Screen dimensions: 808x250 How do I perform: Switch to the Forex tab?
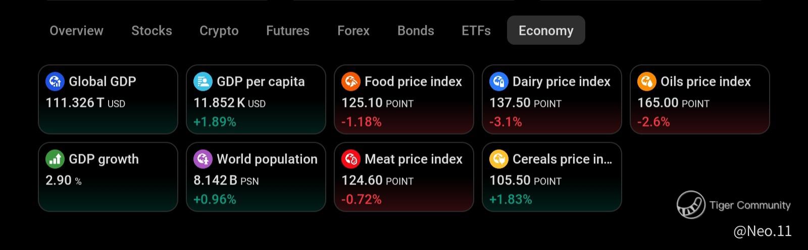(353, 31)
